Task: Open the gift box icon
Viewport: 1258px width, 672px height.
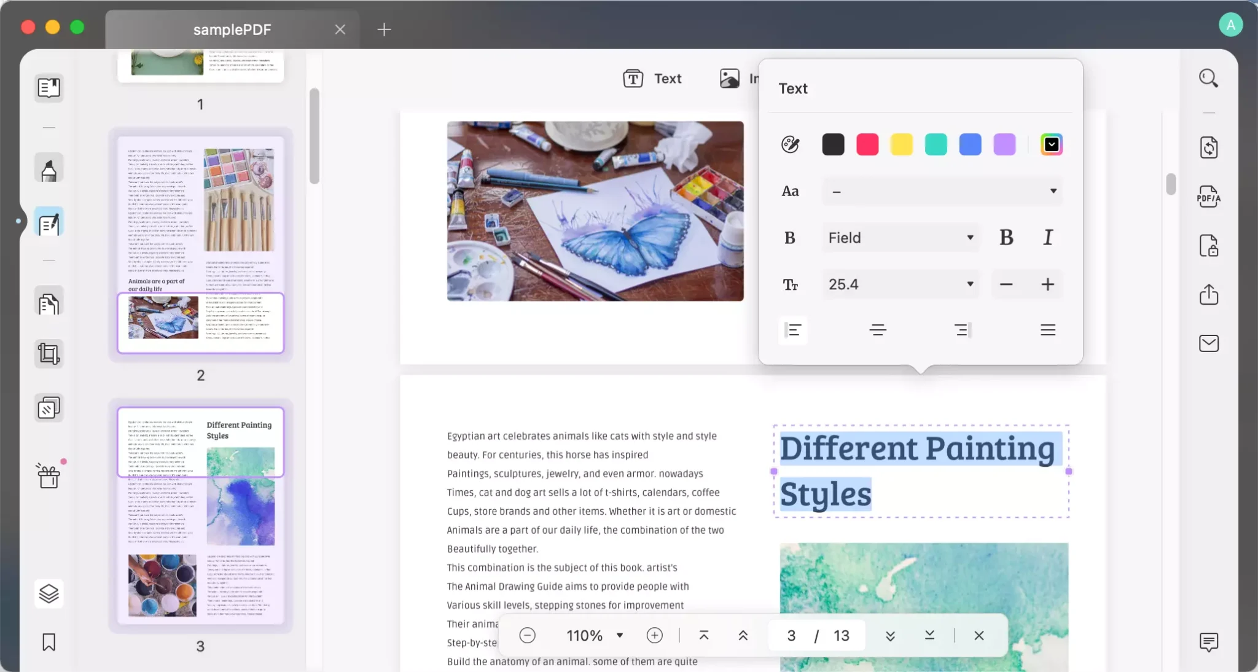Action: pyautogui.click(x=49, y=476)
